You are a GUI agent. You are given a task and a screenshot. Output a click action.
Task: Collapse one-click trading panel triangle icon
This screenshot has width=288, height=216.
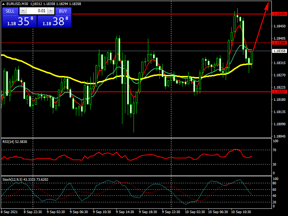coord(3,4)
